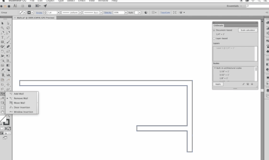269x160 pixels.
Task: Select the Hand tool
Action: [x=3, y=112]
